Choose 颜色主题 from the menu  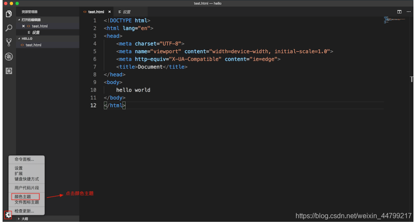coord(25,197)
